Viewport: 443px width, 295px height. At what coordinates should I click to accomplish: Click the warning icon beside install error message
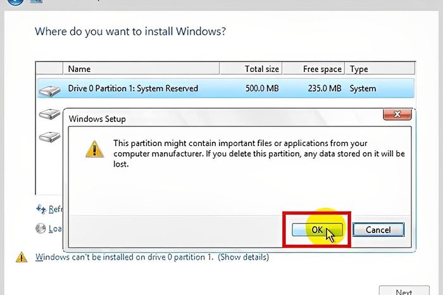tap(22, 257)
